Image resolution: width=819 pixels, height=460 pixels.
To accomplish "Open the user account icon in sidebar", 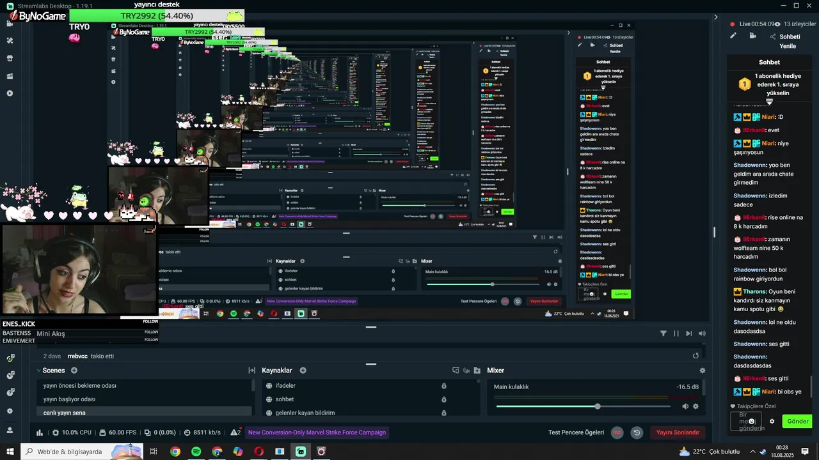I will [x=10, y=430].
